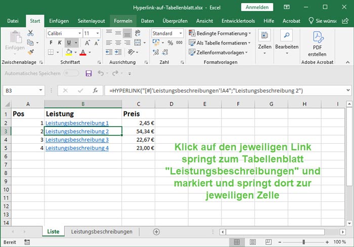Click the Cut scissors icon
This screenshot has width=354, height=247.
tap(30, 33)
